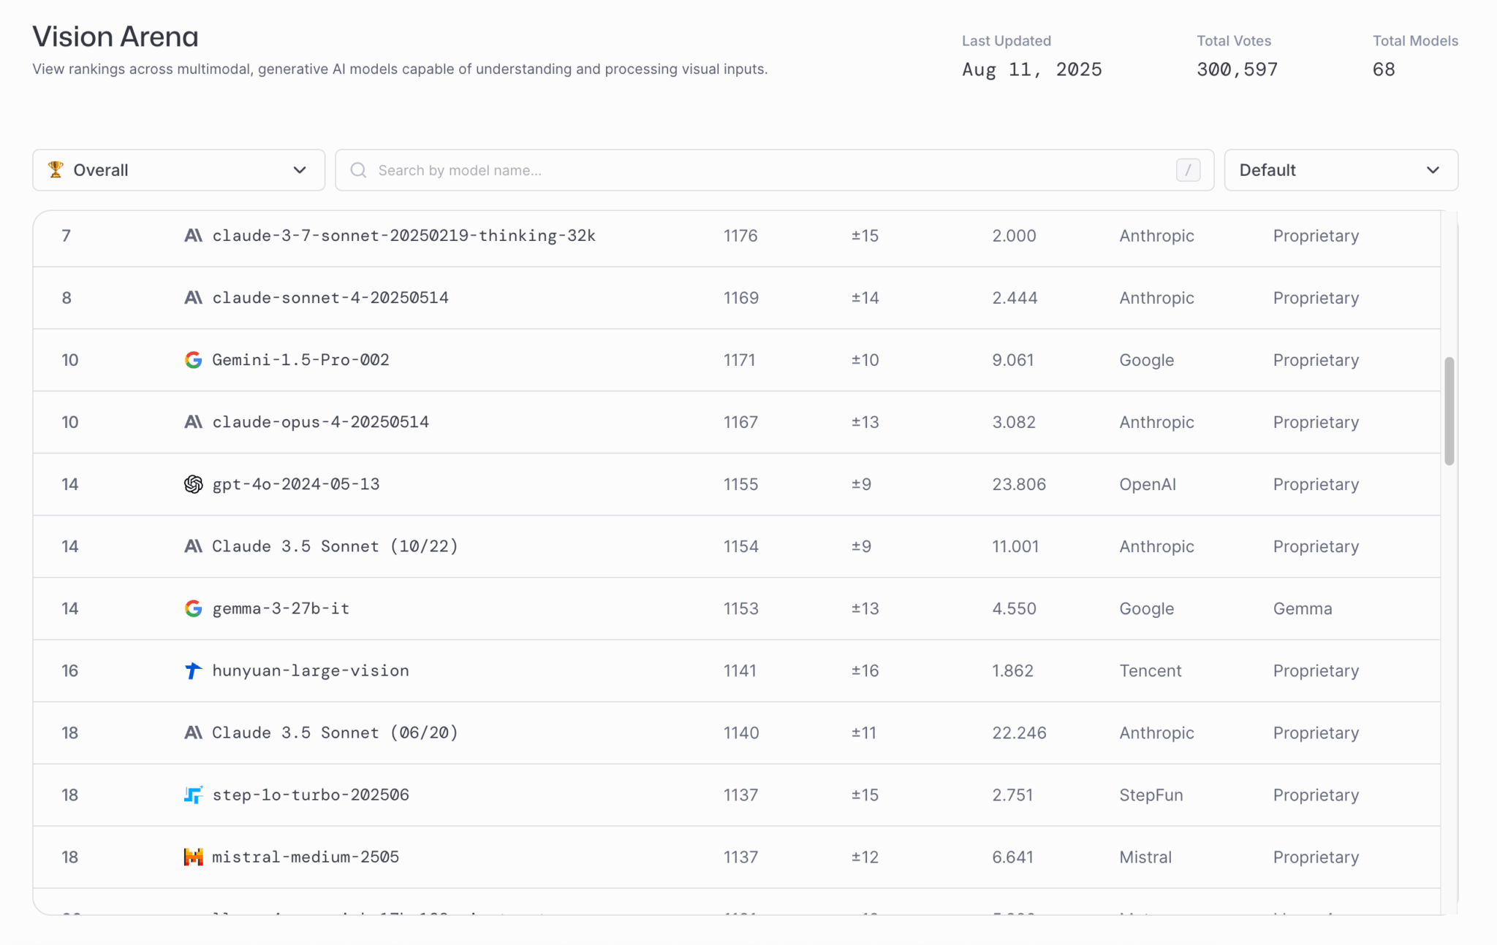Click the Mistral icon beside mistral-medium-2505
This screenshot has height=945, width=1497.
[193, 857]
